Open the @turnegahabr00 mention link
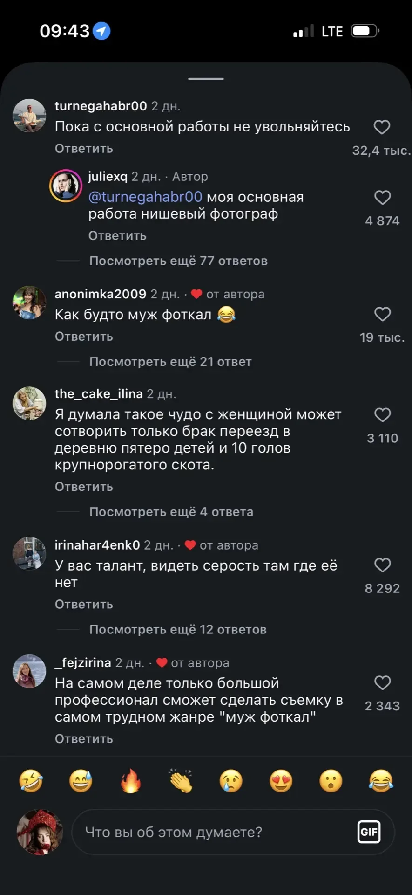The width and height of the screenshot is (412, 895). [x=145, y=197]
